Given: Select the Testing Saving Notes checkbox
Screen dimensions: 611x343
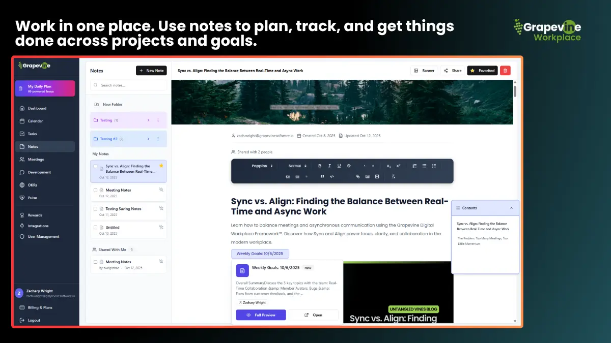Looking at the screenshot, I should pos(95,208).
